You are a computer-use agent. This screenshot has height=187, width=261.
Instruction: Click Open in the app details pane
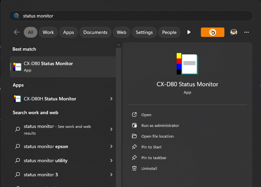(x=146, y=115)
